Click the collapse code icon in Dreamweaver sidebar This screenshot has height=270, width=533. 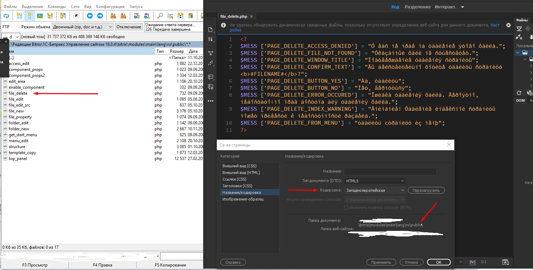click(x=211, y=53)
